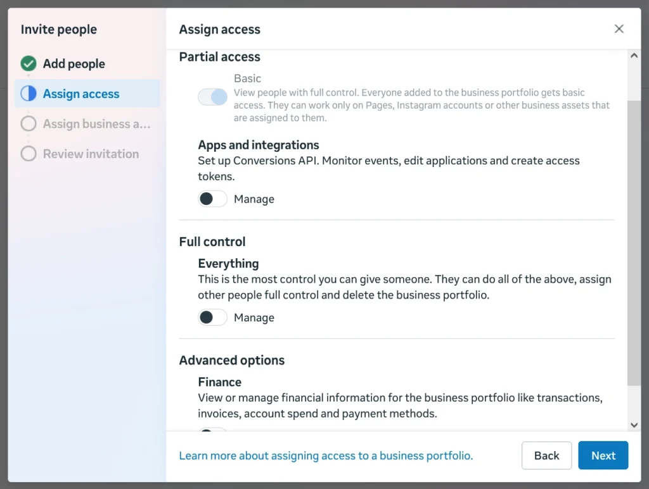Jump to the Review invitation step

pyautogui.click(x=91, y=154)
